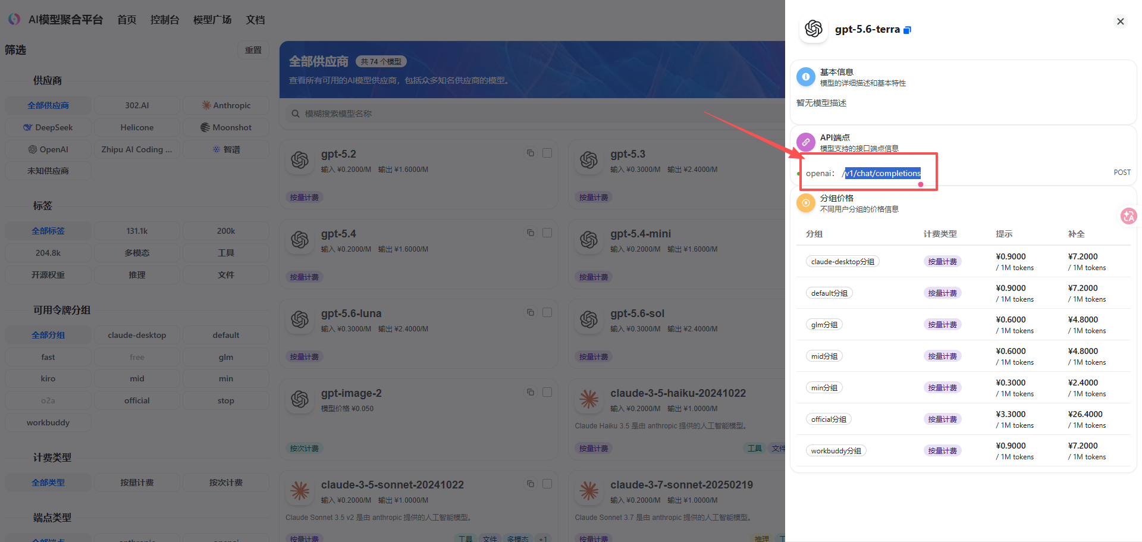Select the Helicone provider filter
The width and height of the screenshot is (1142, 542).
click(137, 127)
